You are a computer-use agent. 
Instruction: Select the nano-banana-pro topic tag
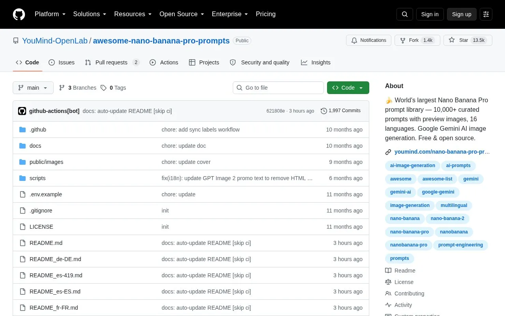pyautogui.click(x=409, y=232)
